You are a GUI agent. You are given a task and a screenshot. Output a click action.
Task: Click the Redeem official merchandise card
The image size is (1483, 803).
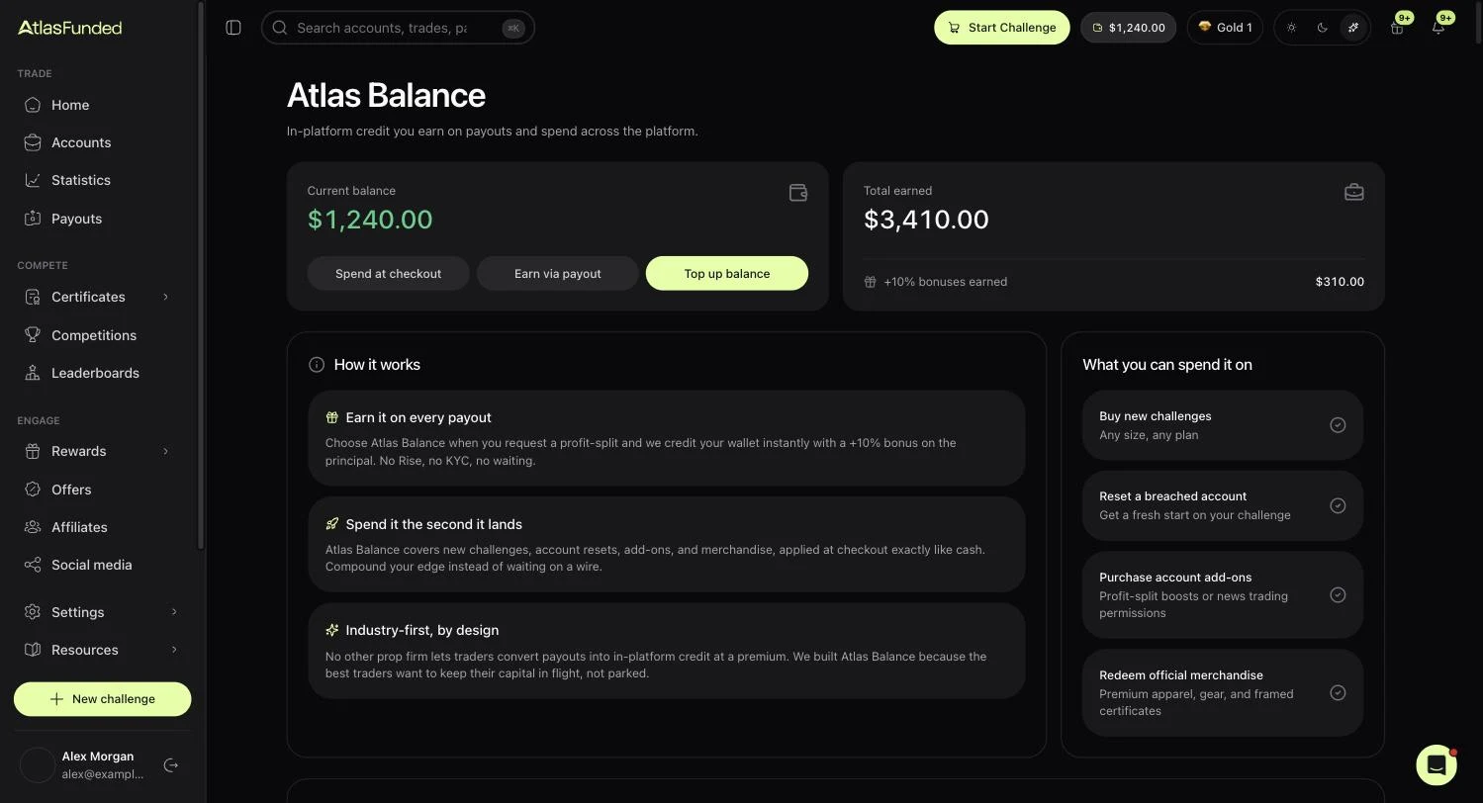click(x=1223, y=692)
